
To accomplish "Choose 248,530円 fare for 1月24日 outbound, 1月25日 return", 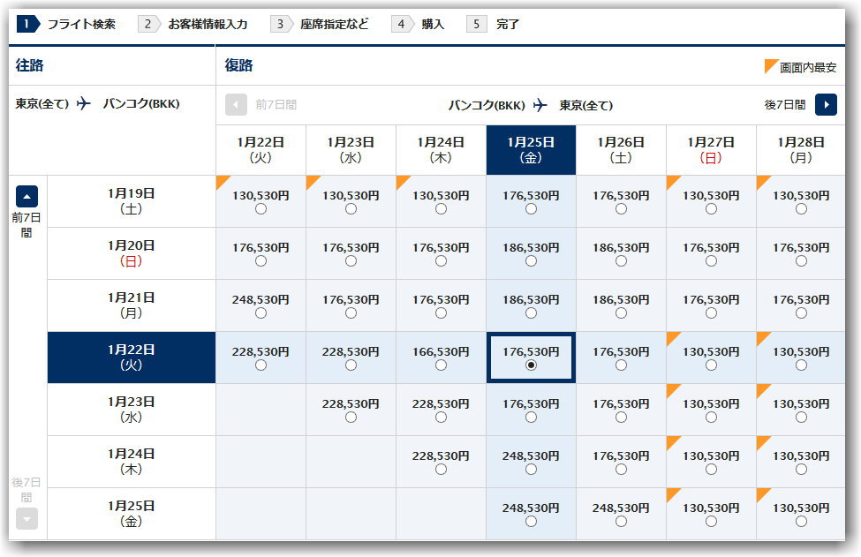I will [531, 470].
